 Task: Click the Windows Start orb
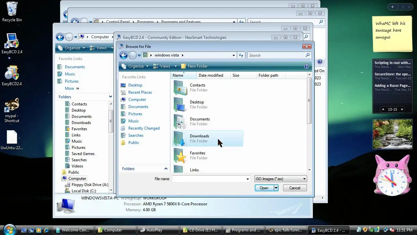pos(9,229)
